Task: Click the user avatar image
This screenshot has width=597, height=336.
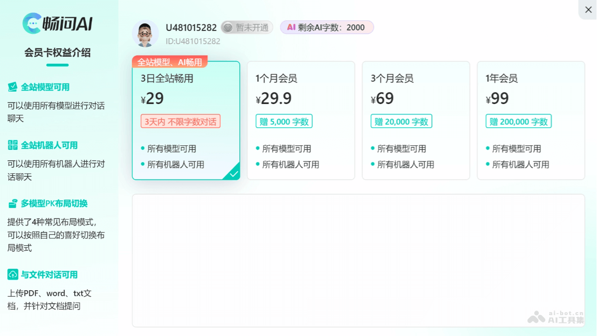Action: coord(145,34)
